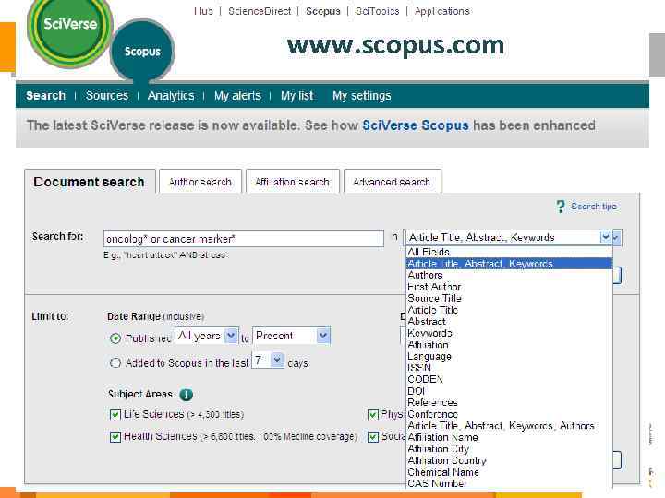Viewport: 665px width, 498px height.
Task: Choose Article Title option in list
Action: (509, 310)
